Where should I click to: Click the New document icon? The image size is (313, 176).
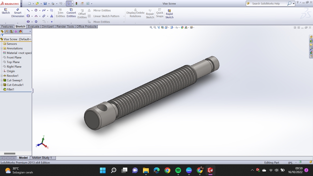(x=29, y=3)
